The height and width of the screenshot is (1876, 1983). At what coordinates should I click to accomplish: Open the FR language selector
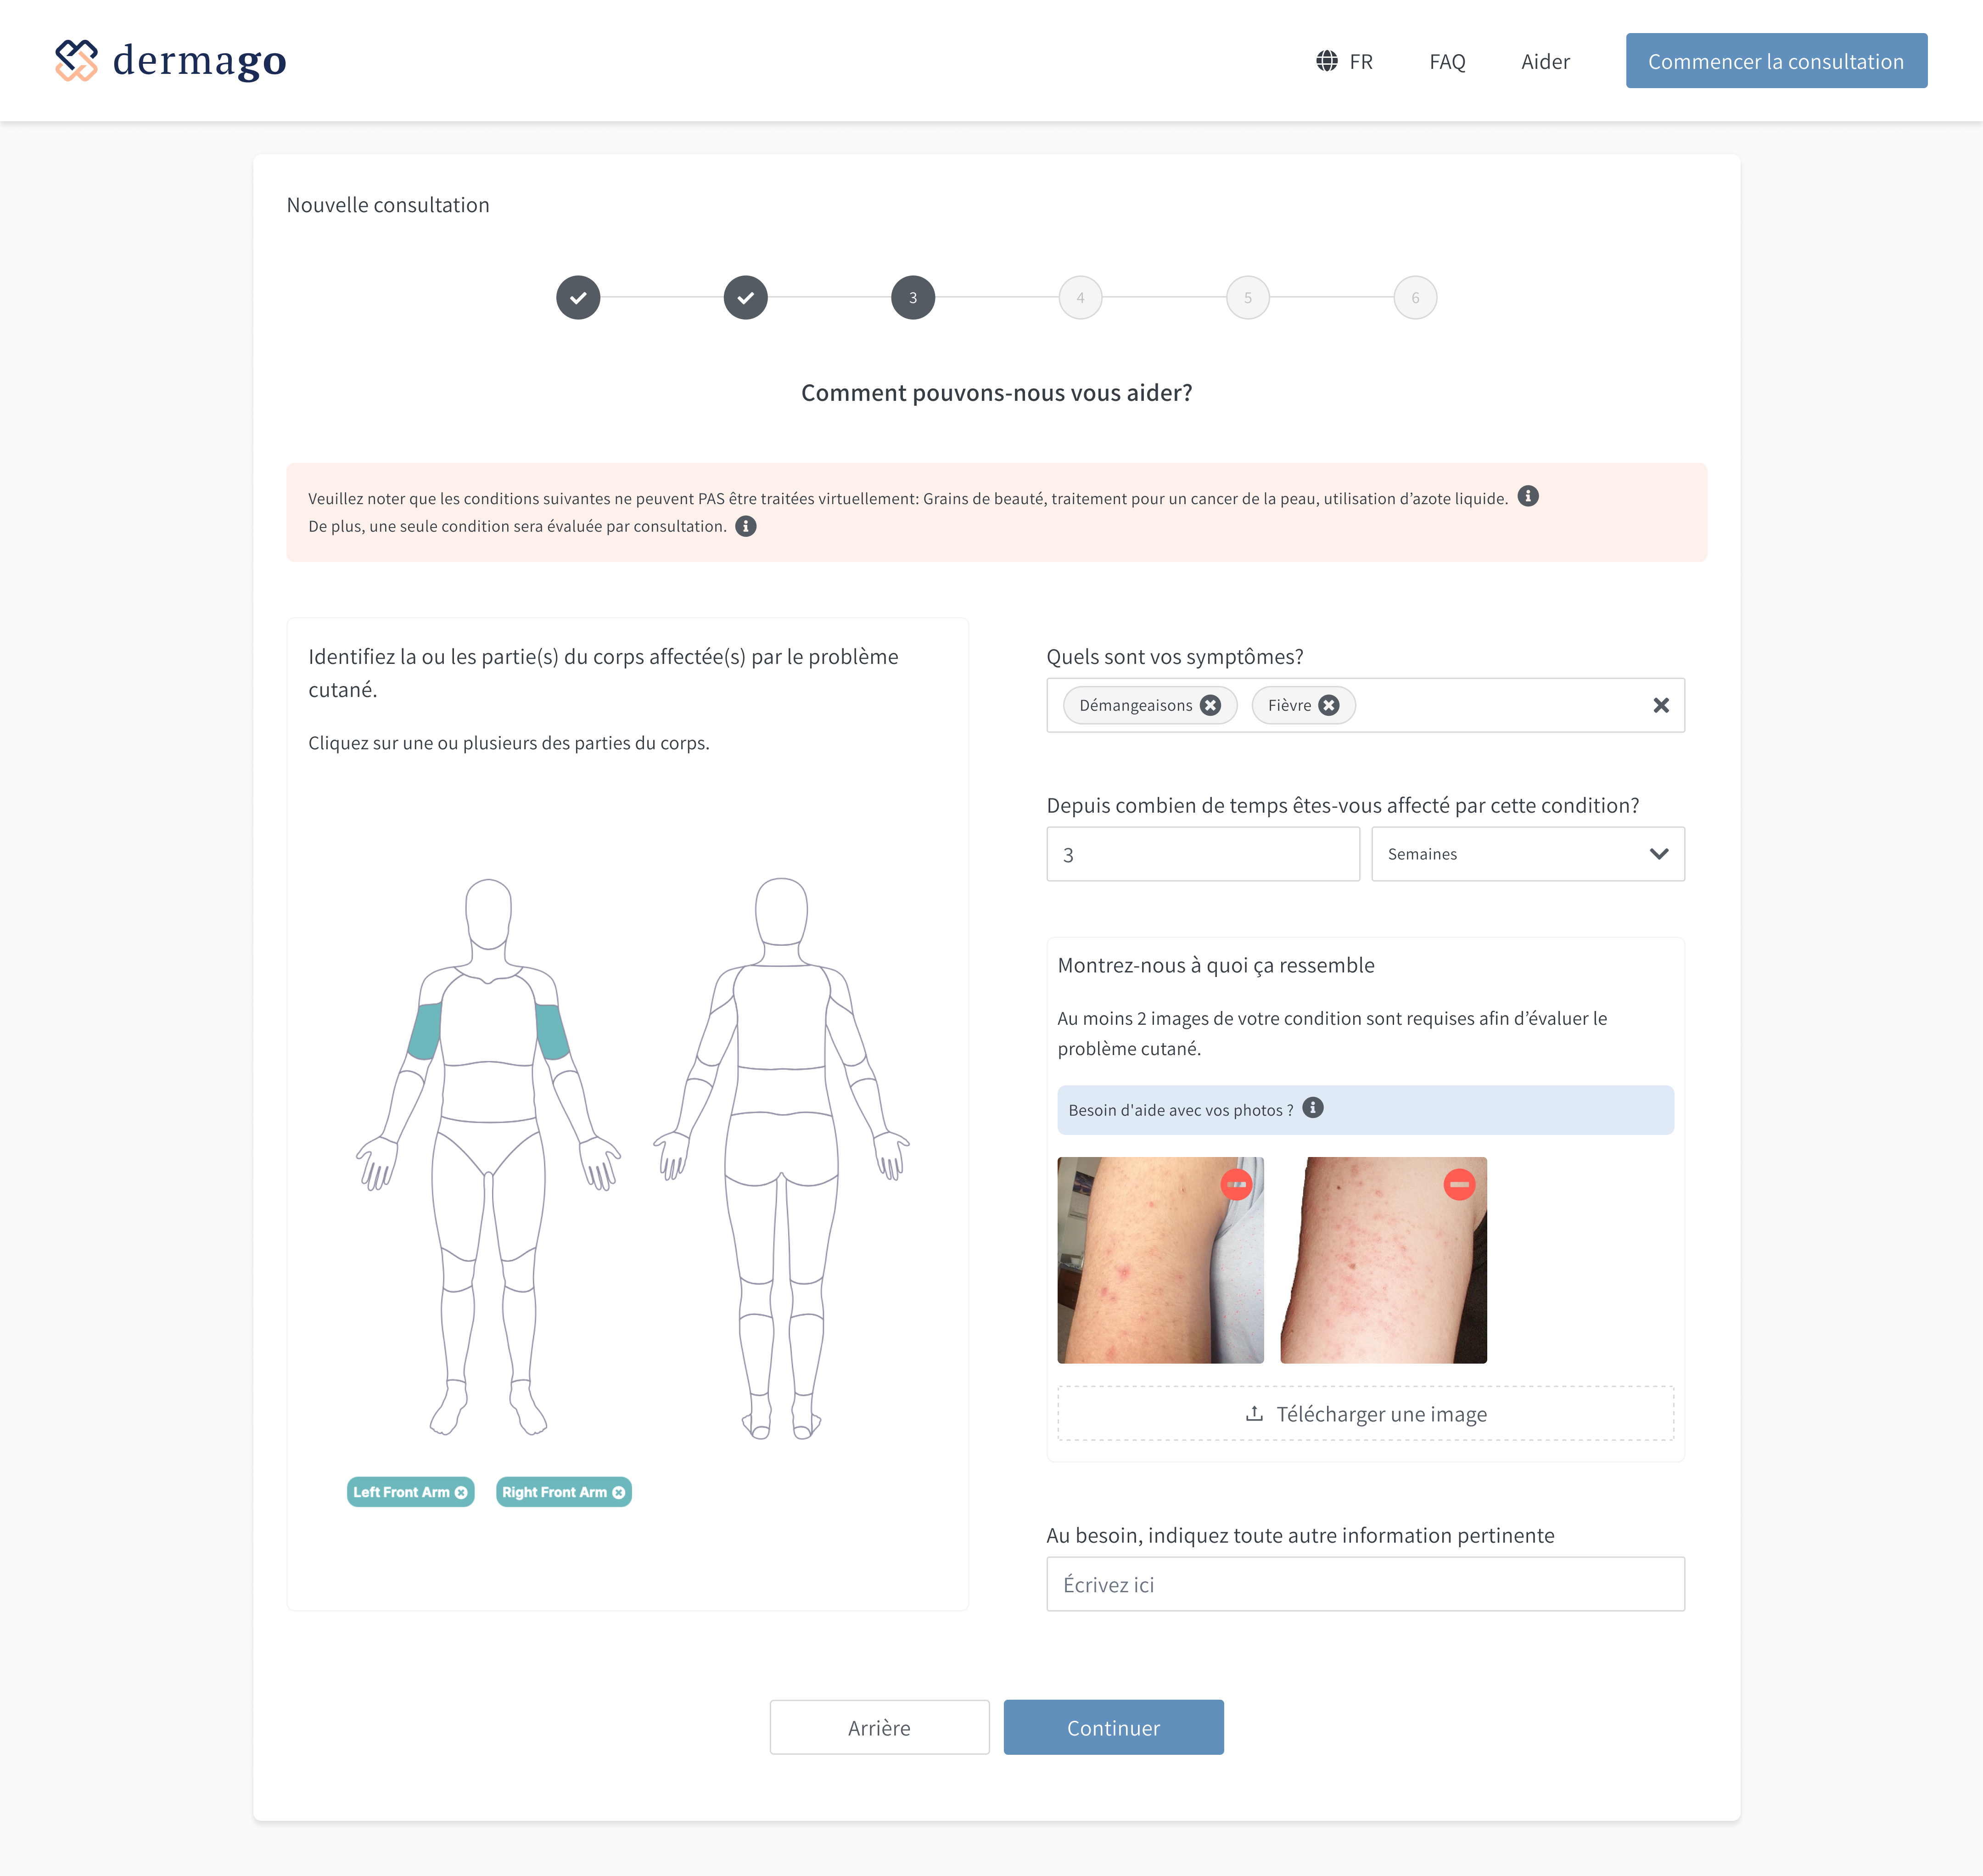pos(1344,61)
